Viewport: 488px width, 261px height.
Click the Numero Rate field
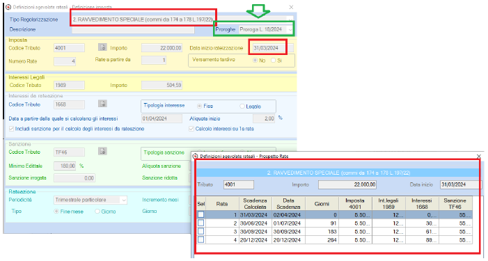65,61
